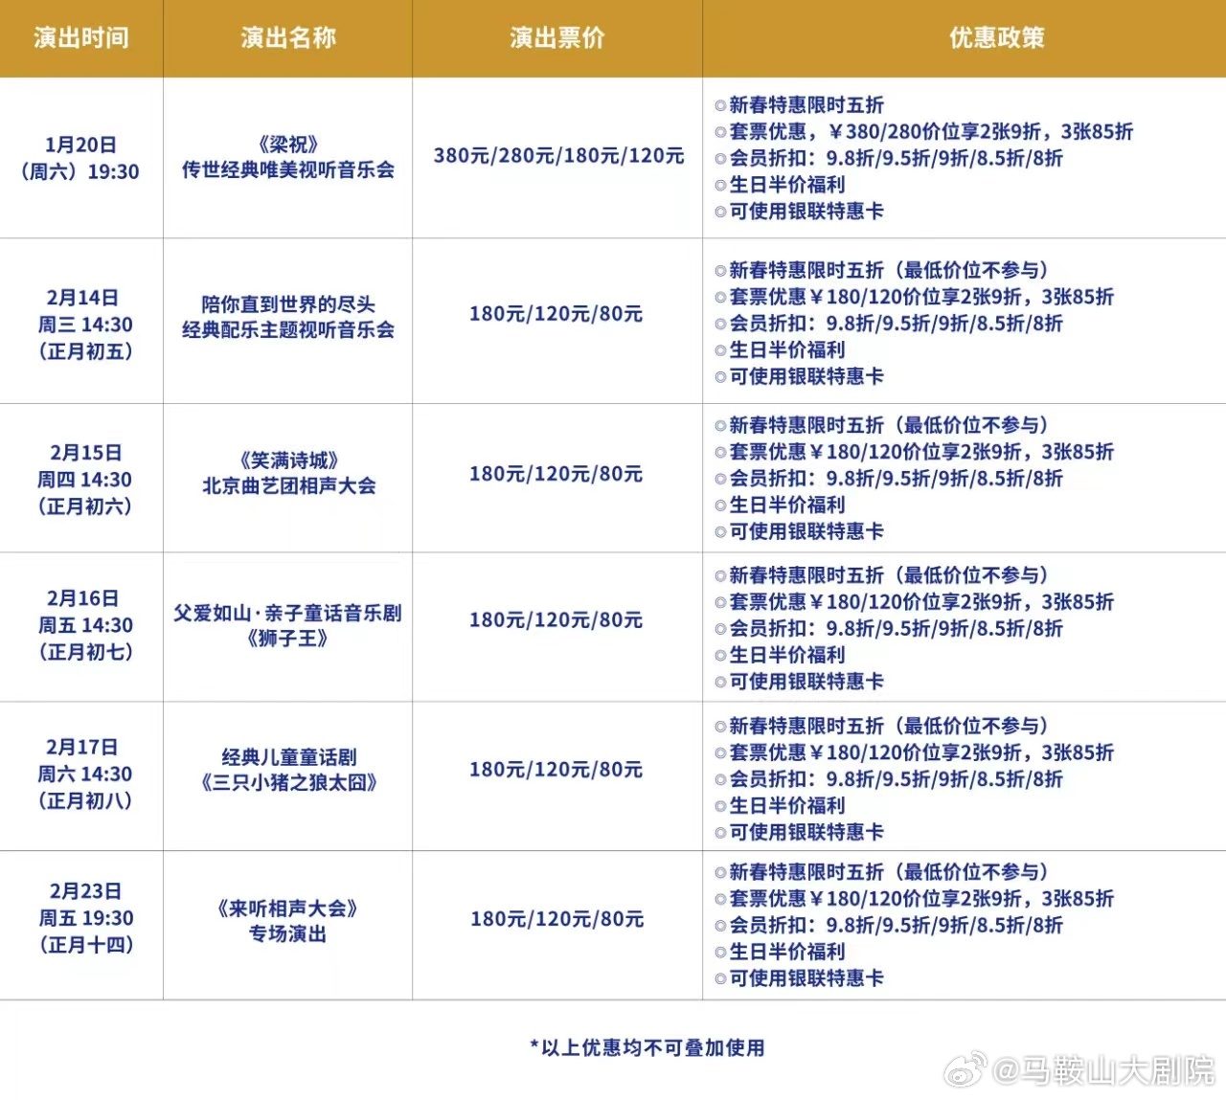This screenshot has width=1226, height=1100.
Task: Select 父爱如山·亲子童话音乐剧《狮子王》 title
Action: tap(288, 625)
